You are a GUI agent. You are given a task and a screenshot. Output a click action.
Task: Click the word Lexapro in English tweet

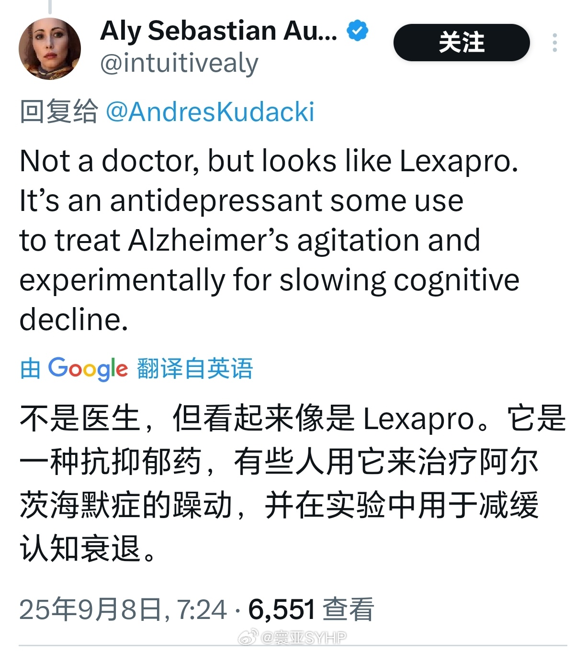point(459,161)
